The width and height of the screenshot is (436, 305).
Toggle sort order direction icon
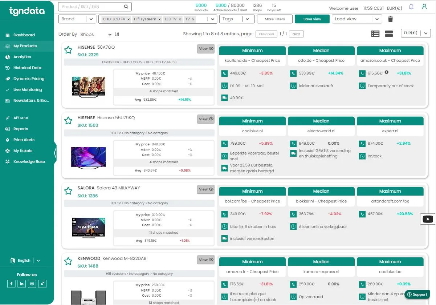pyautogui.click(x=117, y=34)
